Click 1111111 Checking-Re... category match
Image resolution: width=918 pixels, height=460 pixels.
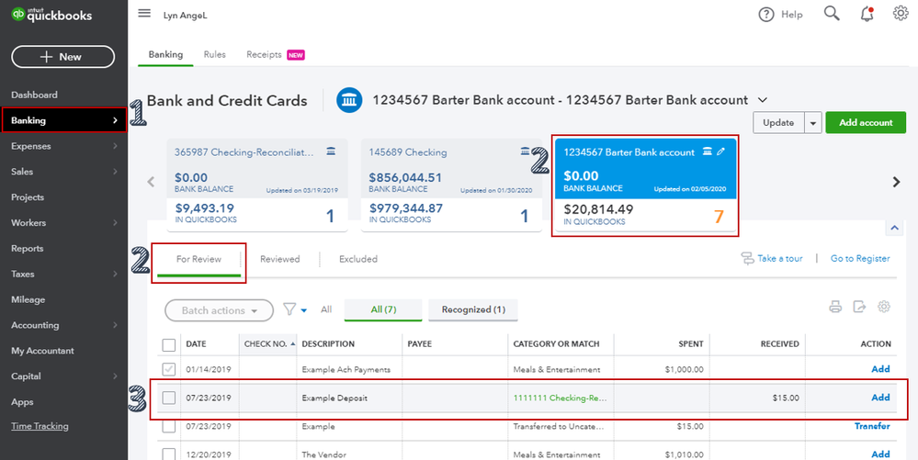560,398
